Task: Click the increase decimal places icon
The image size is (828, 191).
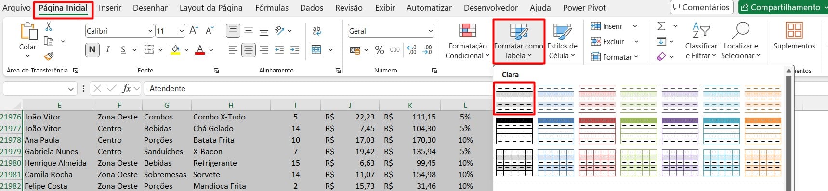Action: [x=412, y=49]
